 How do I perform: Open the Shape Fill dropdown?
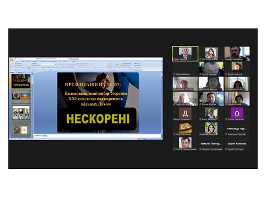pyautogui.click(x=127, y=63)
